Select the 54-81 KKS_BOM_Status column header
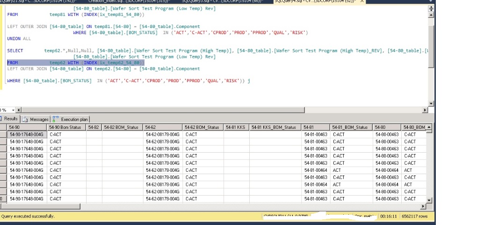Viewport: 477px width, 225px height. coord(275,127)
